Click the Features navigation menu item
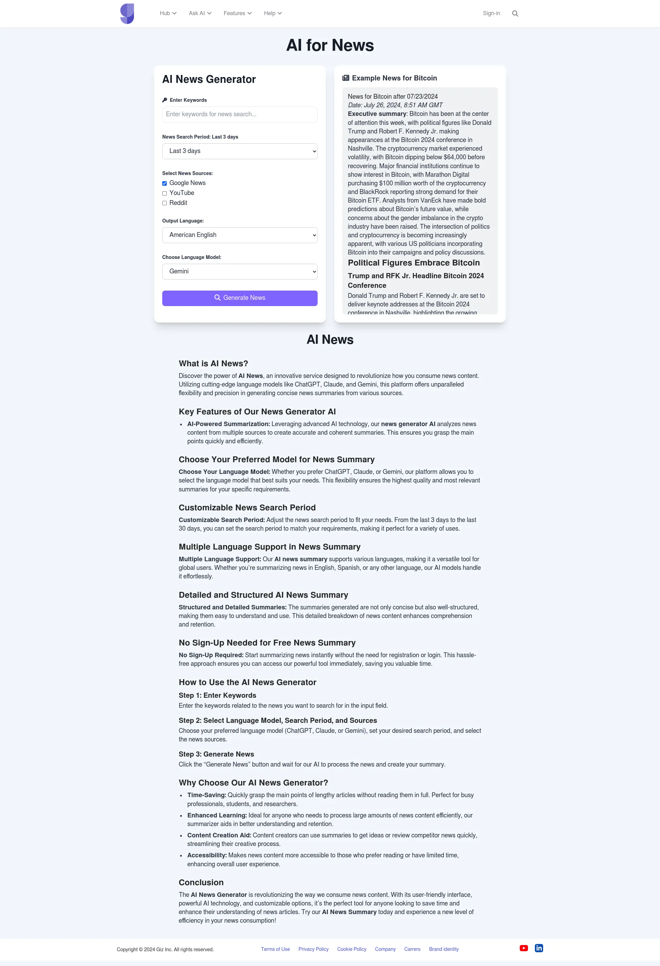 237,13
